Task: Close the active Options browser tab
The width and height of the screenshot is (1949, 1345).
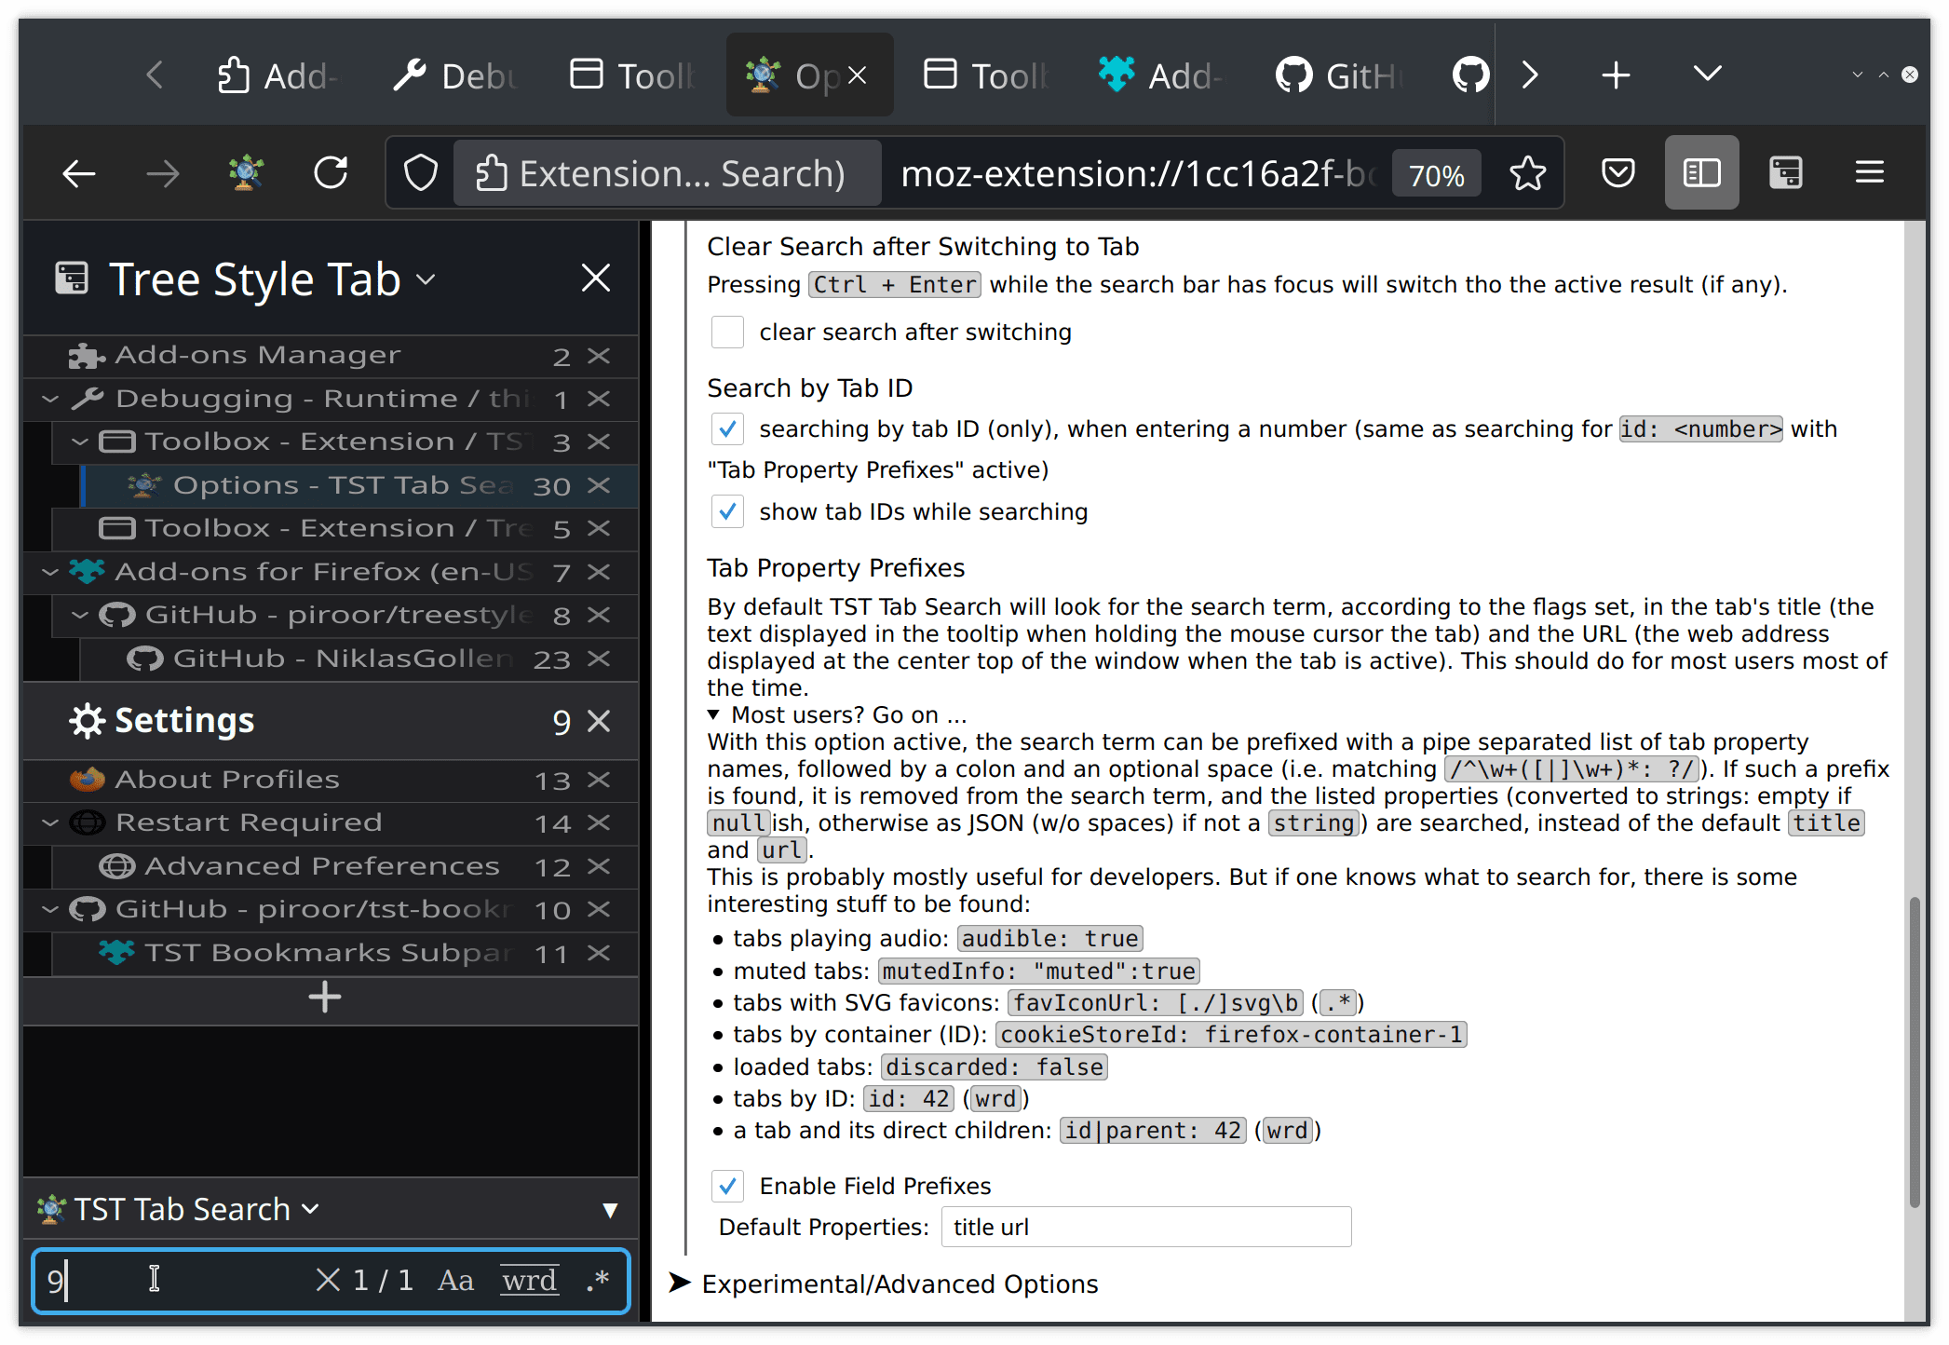Action: click(x=858, y=75)
